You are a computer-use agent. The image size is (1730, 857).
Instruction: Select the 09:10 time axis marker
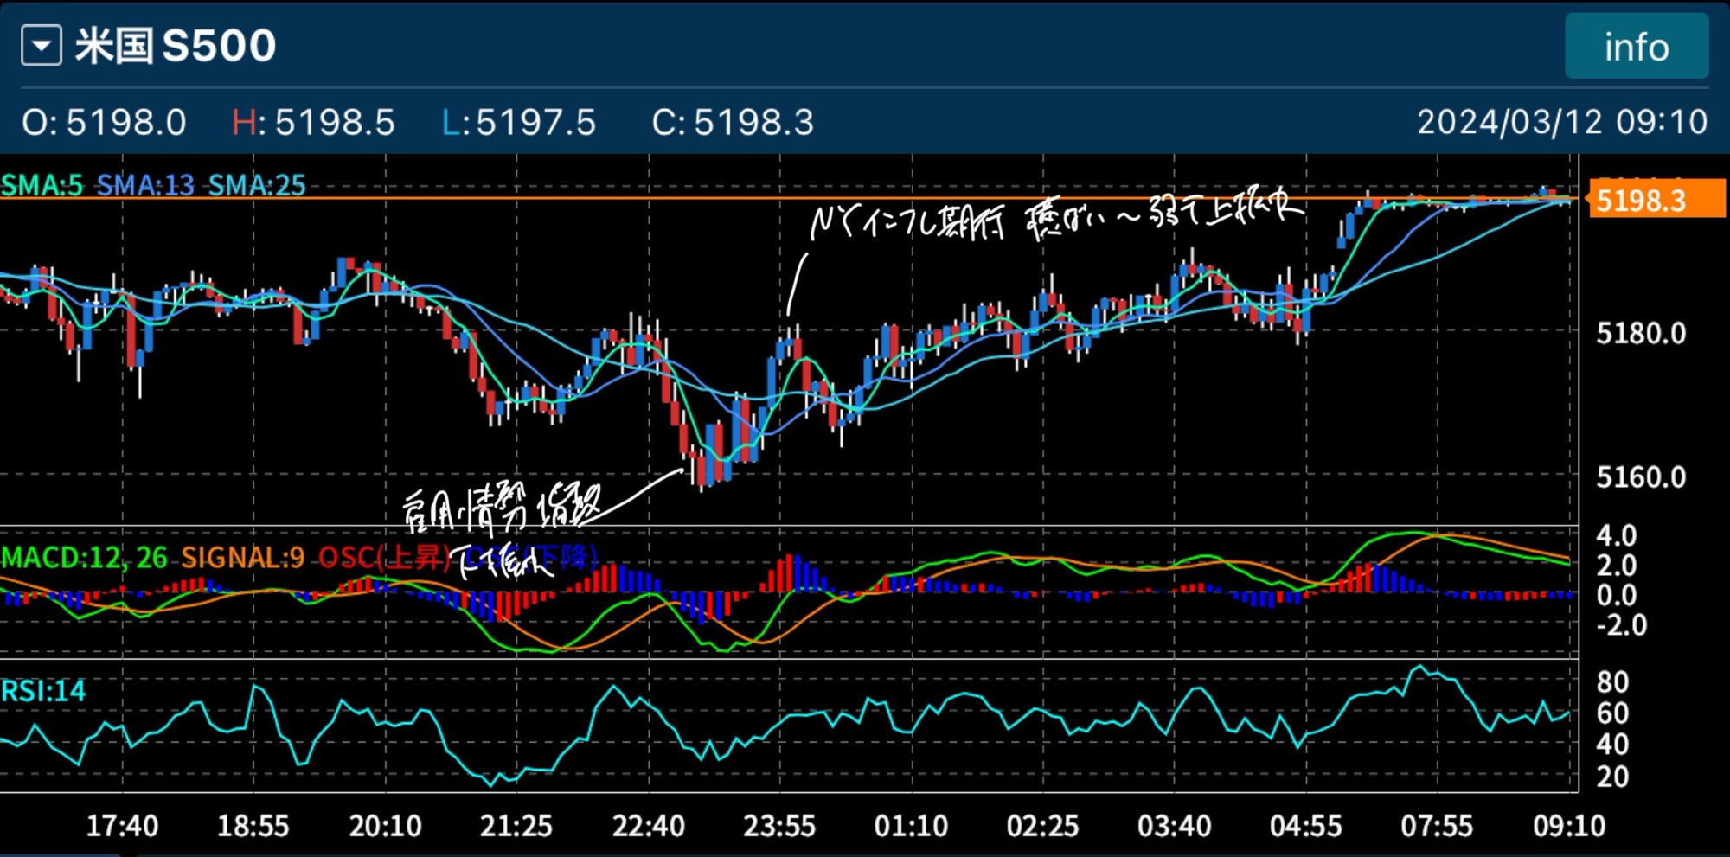[x=1568, y=826]
